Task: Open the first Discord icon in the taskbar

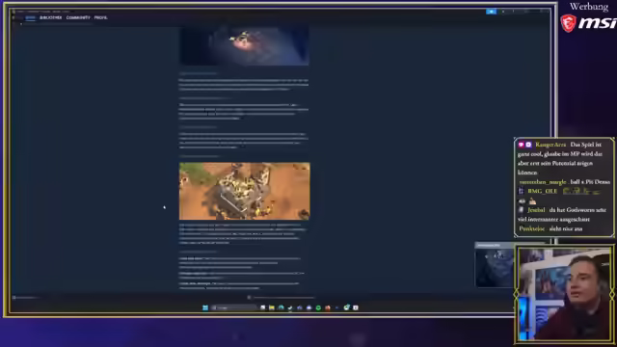Action: [x=300, y=307]
